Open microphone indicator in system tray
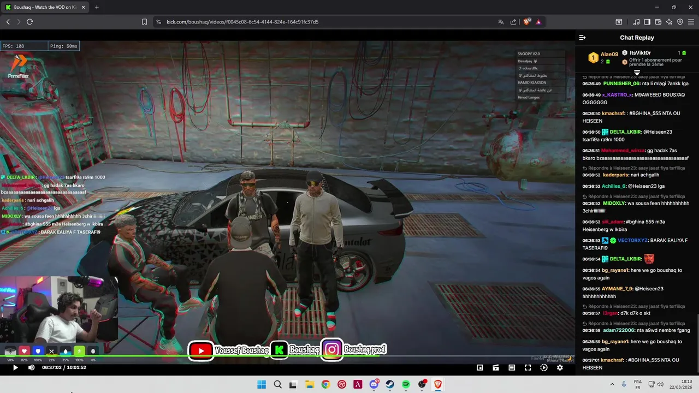 tap(624, 384)
